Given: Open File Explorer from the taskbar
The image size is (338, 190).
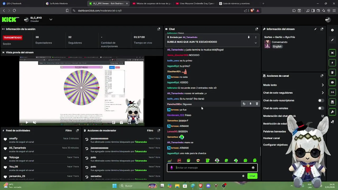Looking at the screenshot, I should (x=177, y=186).
